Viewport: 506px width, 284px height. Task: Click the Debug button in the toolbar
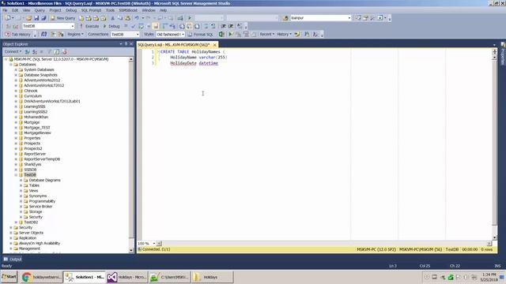pyautogui.click(x=111, y=26)
